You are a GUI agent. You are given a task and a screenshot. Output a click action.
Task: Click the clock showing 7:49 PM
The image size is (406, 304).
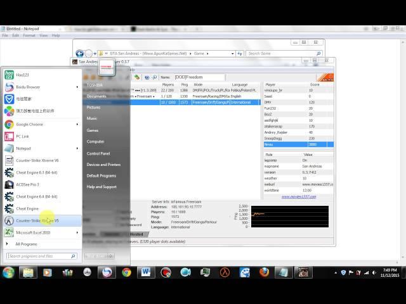point(390,272)
